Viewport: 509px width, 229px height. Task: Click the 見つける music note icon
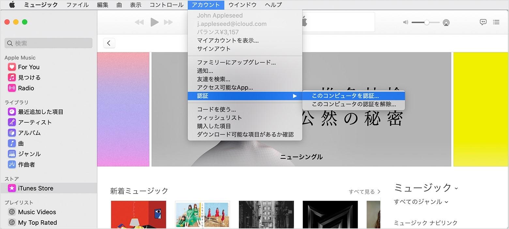pos(12,77)
